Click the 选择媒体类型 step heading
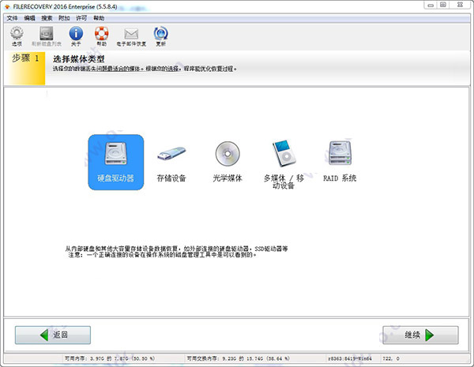Viewport: 474px width, 367px height. click(79, 59)
